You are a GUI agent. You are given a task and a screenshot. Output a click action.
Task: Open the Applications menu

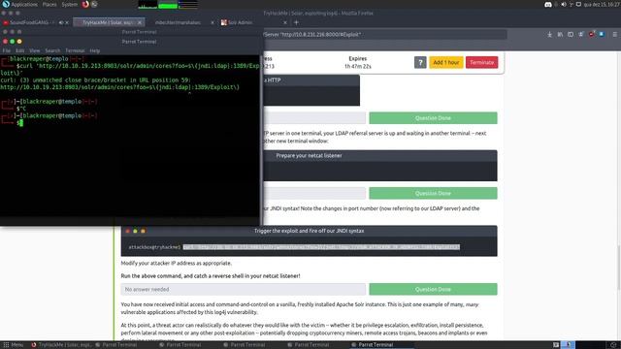pyautogui.click(x=24, y=4)
